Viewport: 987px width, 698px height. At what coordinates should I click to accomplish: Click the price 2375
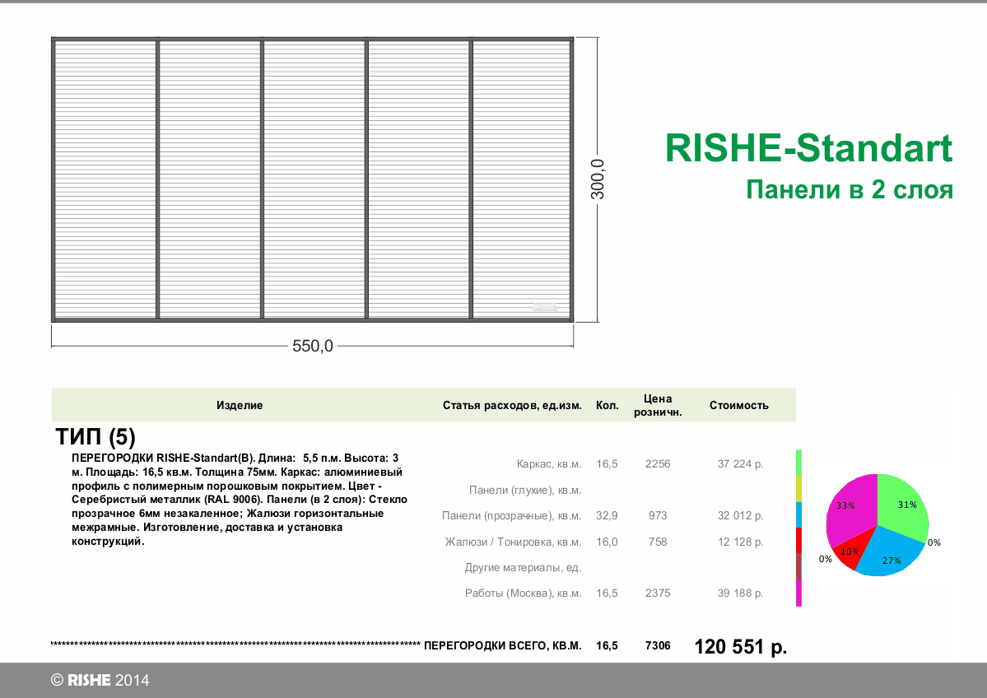pos(658,593)
